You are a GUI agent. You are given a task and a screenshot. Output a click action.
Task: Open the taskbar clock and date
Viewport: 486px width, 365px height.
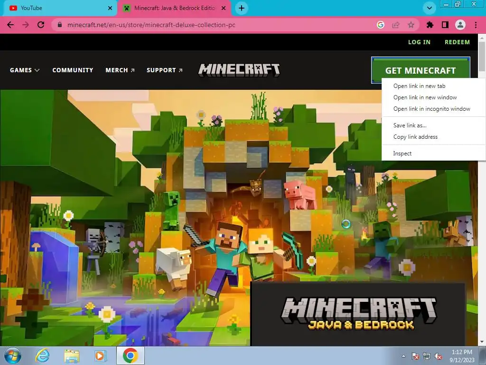(x=462, y=356)
